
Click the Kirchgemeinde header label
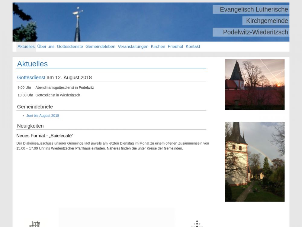pyautogui.click(x=267, y=21)
